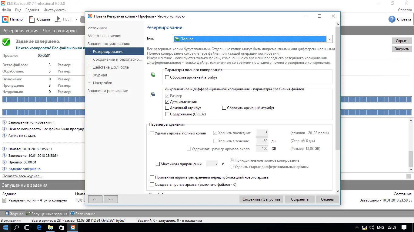Viewport: 414px width, 232px height.
Task: Click the Скрыть button
Action: point(402,41)
